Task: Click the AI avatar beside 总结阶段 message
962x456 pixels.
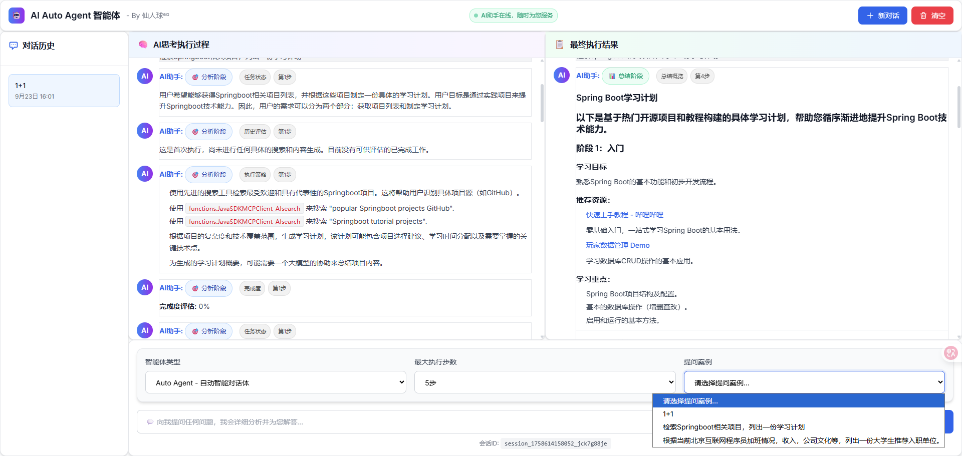Action: click(562, 75)
